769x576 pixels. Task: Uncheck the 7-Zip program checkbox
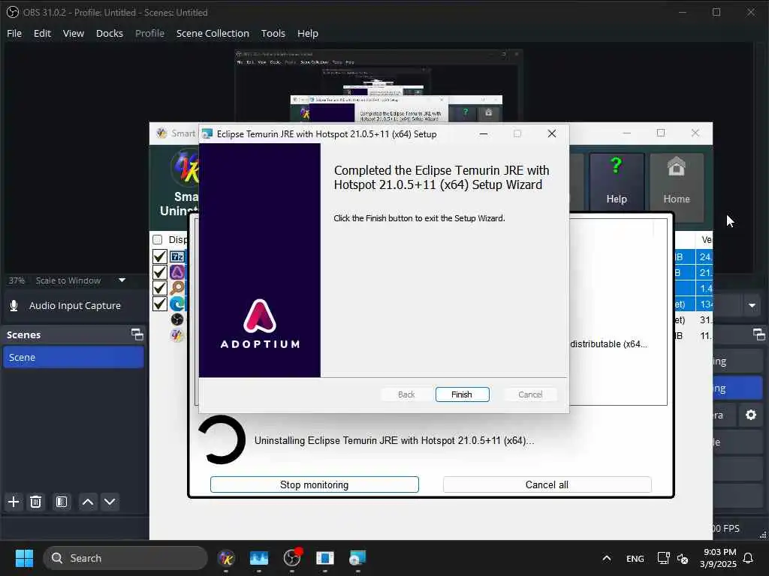click(159, 256)
